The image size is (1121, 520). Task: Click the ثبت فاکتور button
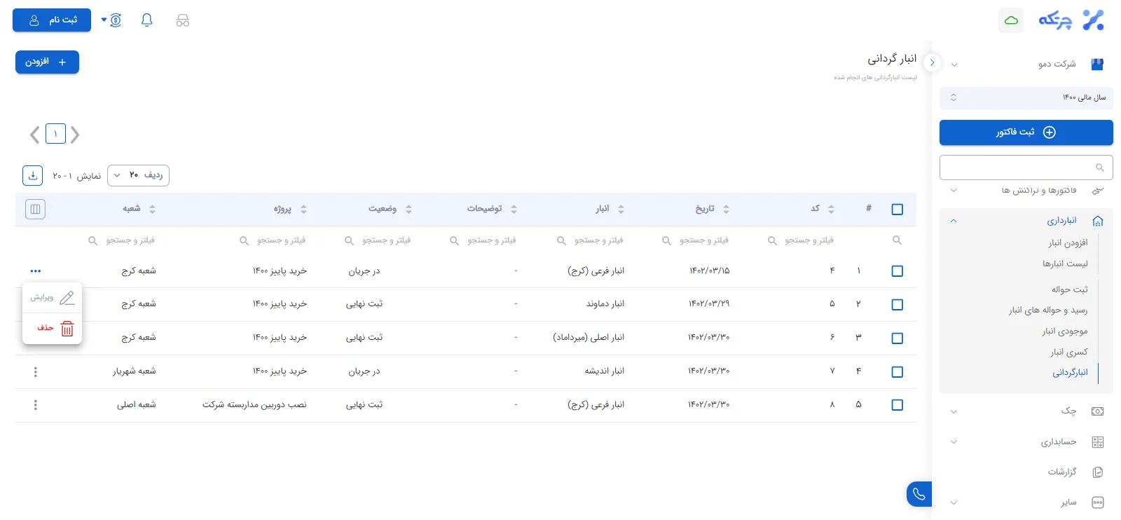click(x=1026, y=132)
